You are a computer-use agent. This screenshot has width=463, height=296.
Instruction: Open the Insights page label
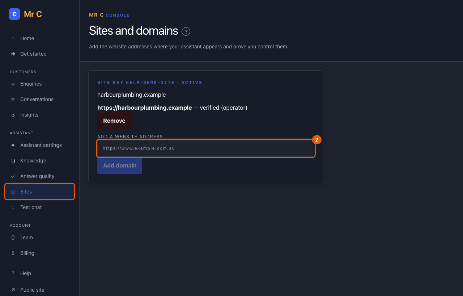pos(29,115)
